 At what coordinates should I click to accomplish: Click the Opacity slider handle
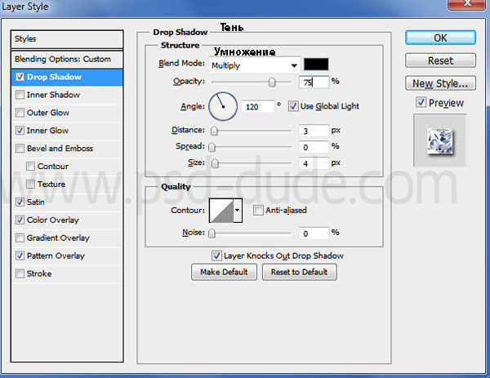(x=272, y=82)
